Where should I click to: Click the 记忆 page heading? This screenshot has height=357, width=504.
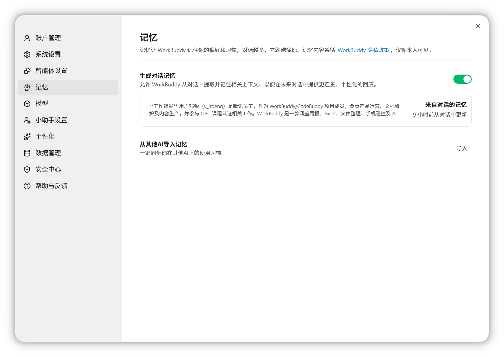[x=149, y=38]
